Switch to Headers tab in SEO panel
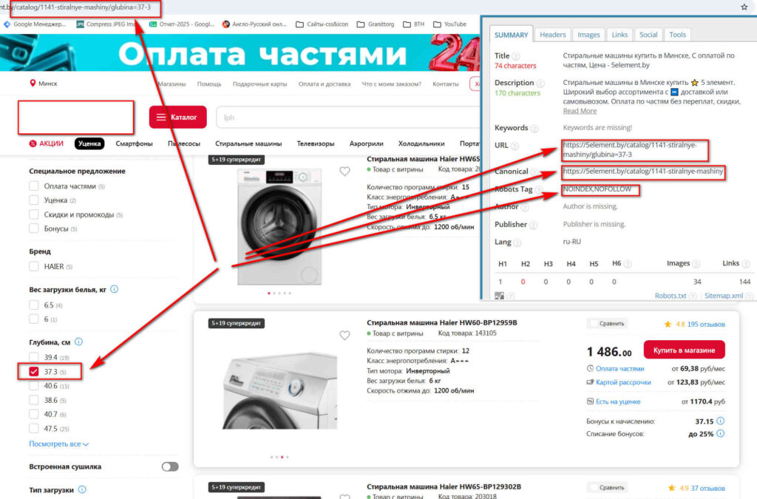This screenshot has height=499, width=757. (552, 35)
